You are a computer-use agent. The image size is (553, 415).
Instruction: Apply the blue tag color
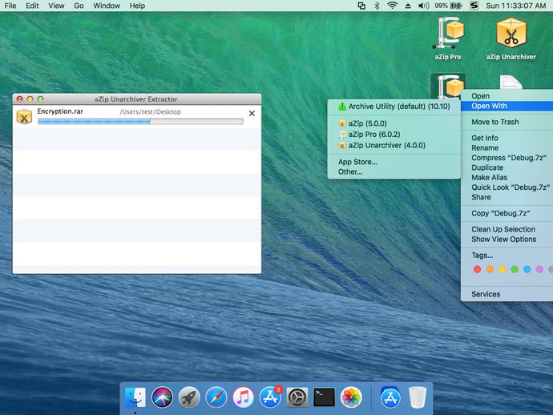point(527,269)
